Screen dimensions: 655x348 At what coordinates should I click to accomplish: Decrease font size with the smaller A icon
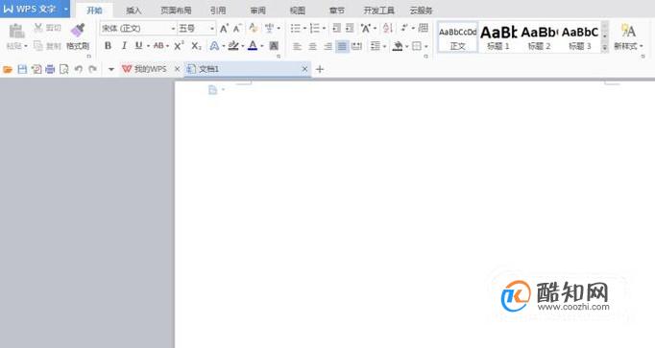click(237, 29)
